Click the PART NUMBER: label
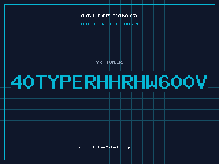 click(x=109, y=63)
